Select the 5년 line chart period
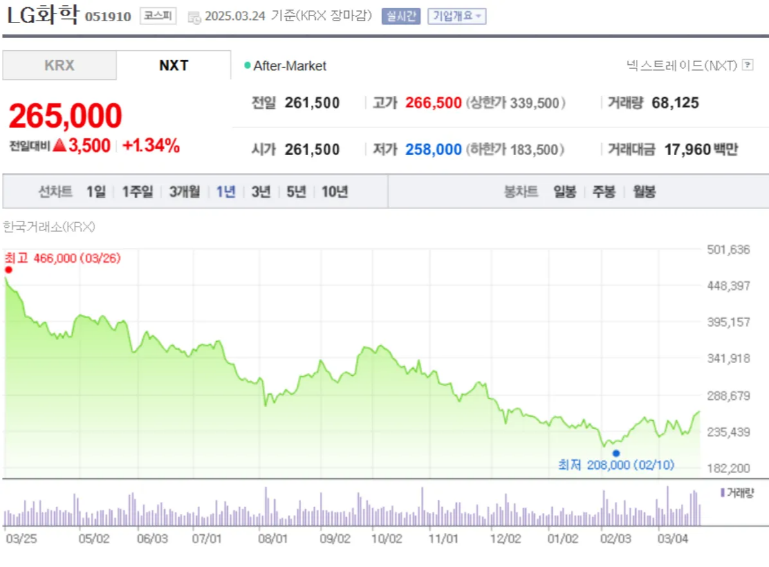 tap(296, 191)
